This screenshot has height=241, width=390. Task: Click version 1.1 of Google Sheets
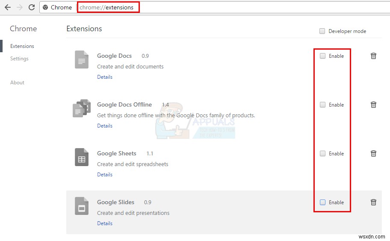[x=150, y=153]
